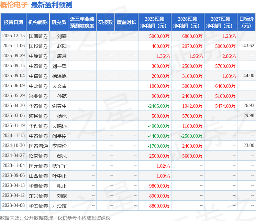Click institution 国泰海通
The height and width of the screenshot is (221, 256).
pyautogui.click(x=38, y=146)
